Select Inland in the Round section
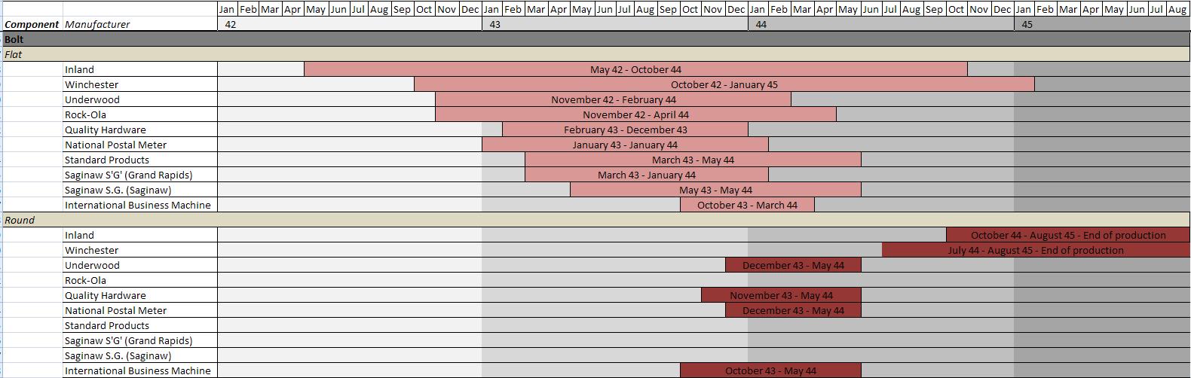 pos(140,235)
